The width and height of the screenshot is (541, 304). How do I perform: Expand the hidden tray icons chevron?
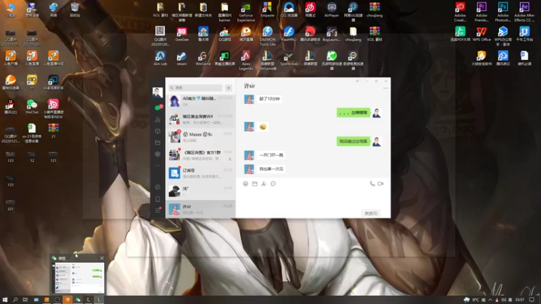[x=490, y=299]
